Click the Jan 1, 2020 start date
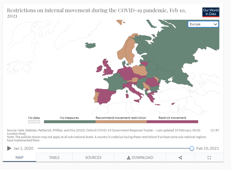This screenshot has width=231, height=170. tap(23, 148)
